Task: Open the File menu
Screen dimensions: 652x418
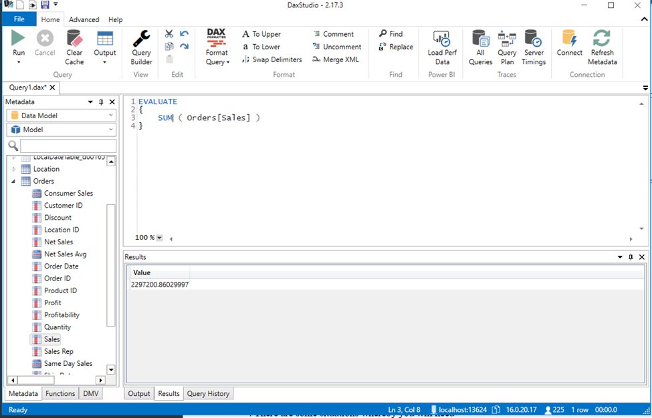Action: click(19, 19)
